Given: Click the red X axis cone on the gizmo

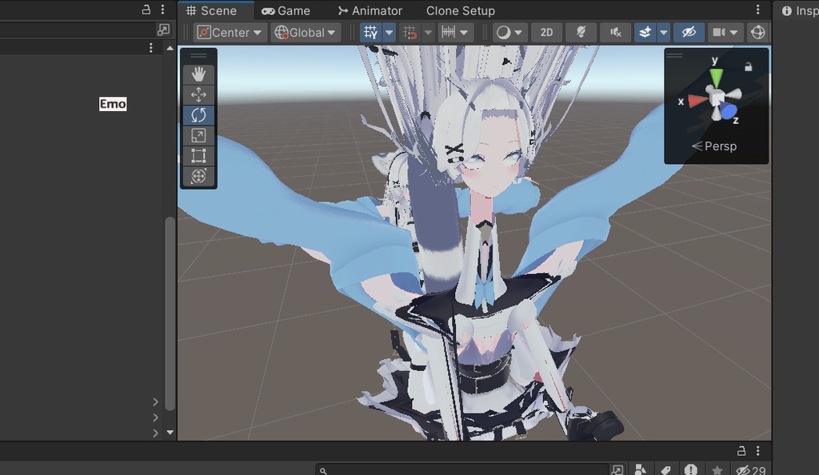Looking at the screenshot, I should [697, 101].
